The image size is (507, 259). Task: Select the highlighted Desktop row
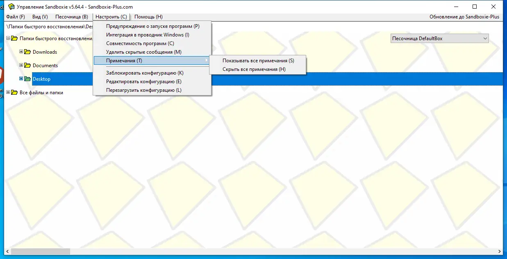(x=267, y=79)
